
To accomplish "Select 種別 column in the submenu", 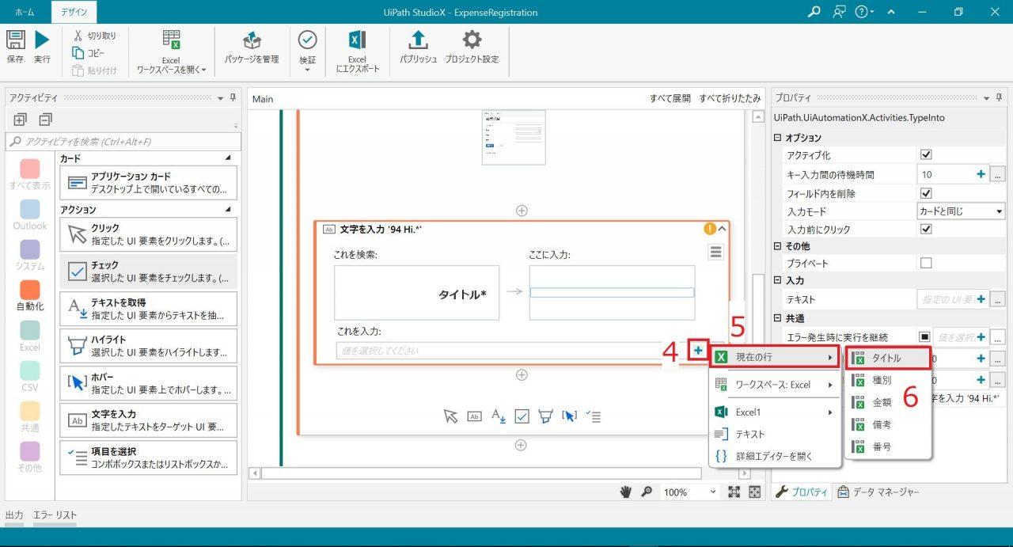I will [x=887, y=380].
